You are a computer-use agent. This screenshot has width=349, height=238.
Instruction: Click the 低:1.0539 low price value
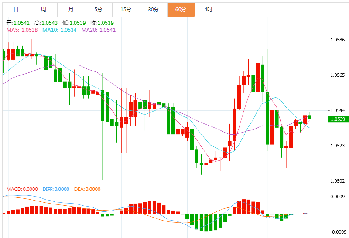click(74, 23)
